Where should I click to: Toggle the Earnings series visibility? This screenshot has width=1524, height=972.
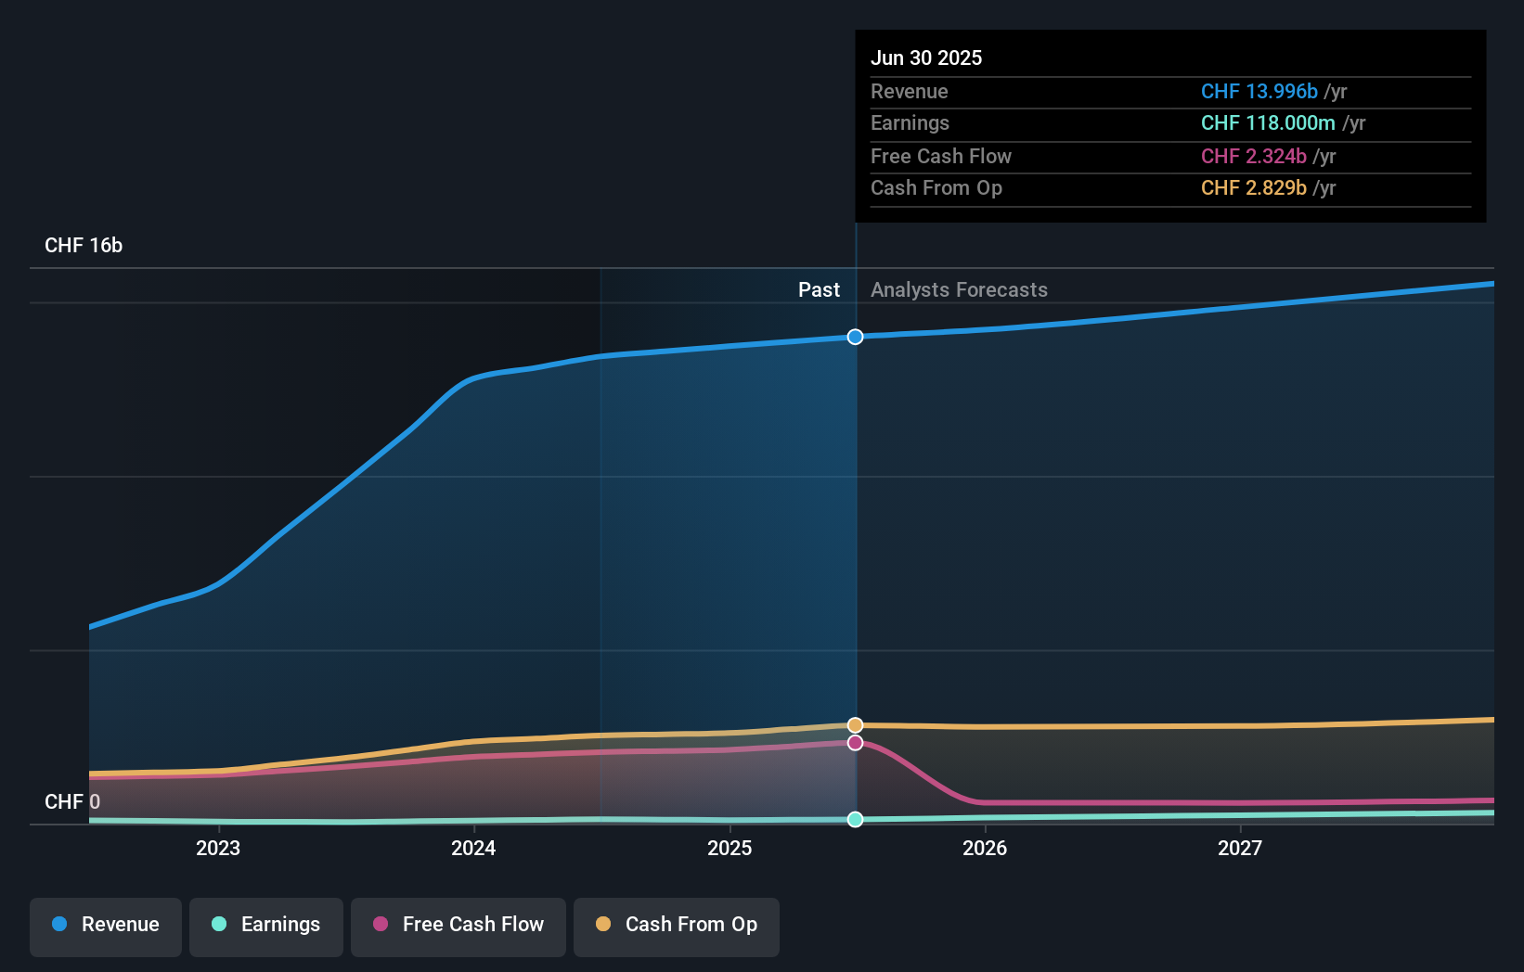(265, 927)
